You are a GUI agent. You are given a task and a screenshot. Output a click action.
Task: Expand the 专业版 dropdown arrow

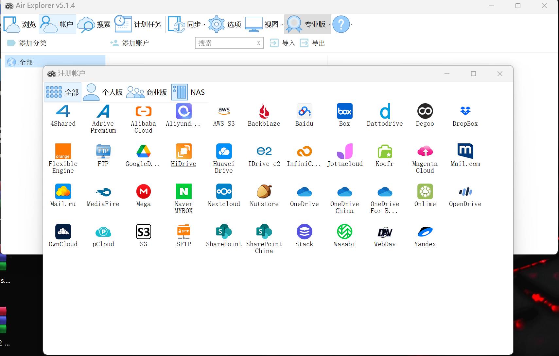(329, 24)
